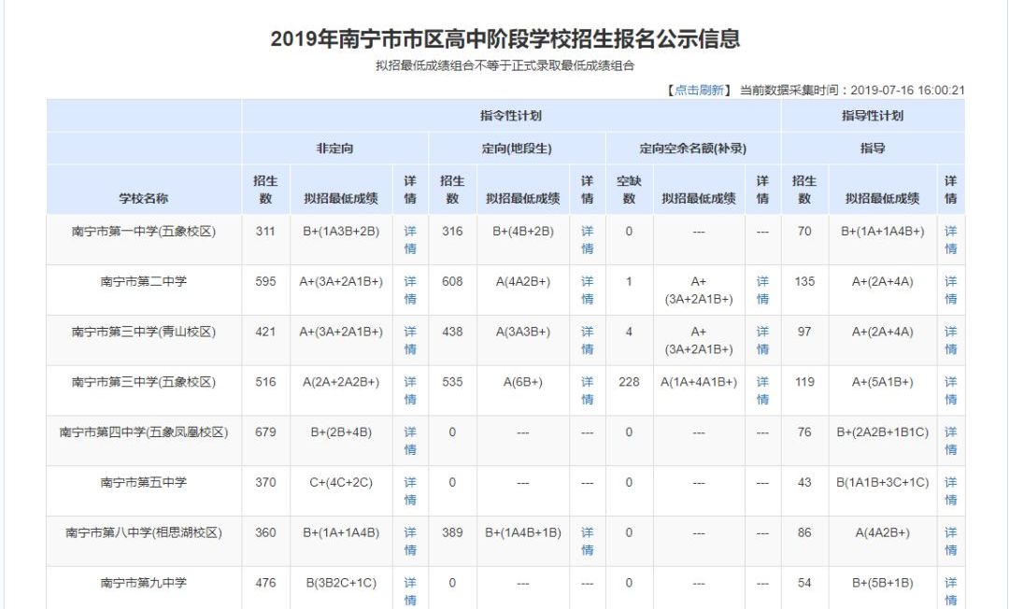Click the 非定向 column group header

tap(334, 149)
